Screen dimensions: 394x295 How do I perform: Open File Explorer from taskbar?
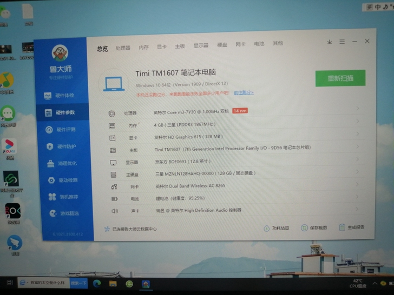click(x=113, y=284)
